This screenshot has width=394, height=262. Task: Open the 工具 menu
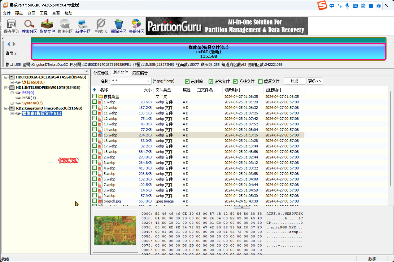44,13
